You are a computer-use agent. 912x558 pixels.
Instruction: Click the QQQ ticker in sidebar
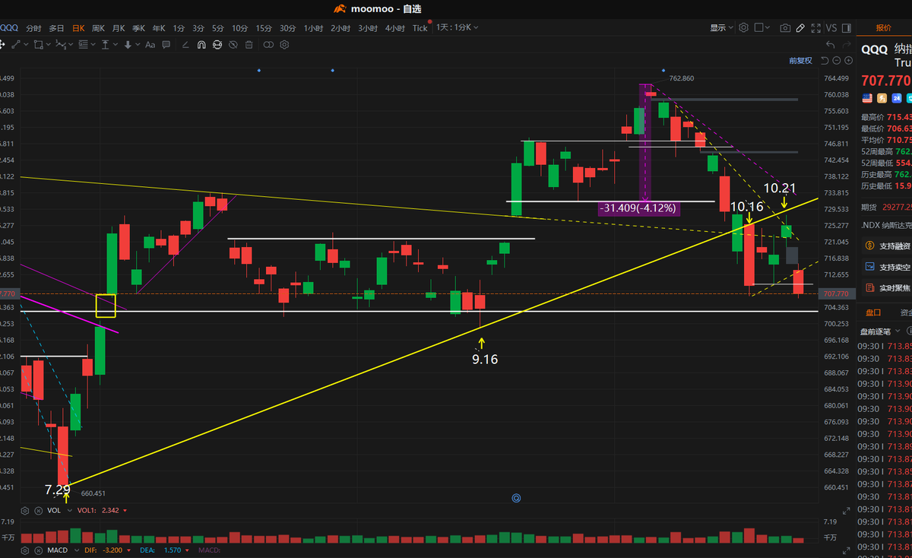tap(874, 49)
